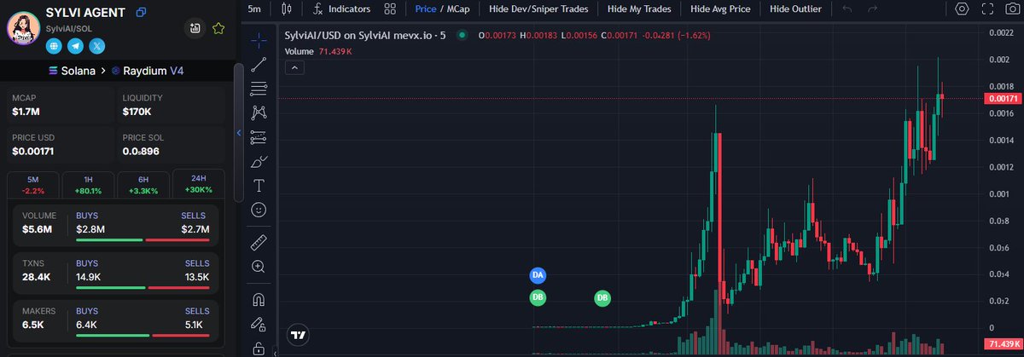Click the TXNS buys/sells ratio bar
1024x357 pixels.
tap(143, 288)
